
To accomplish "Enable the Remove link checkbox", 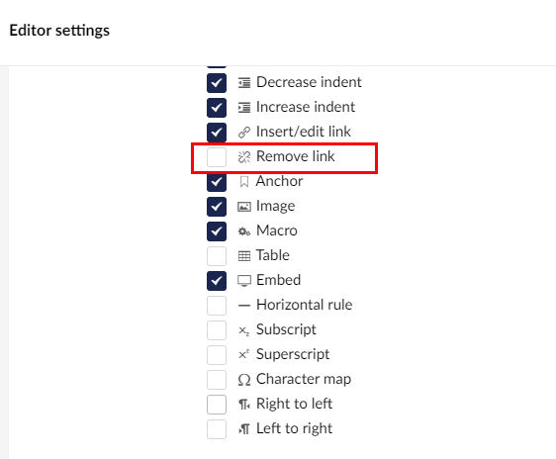I will pos(217,157).
